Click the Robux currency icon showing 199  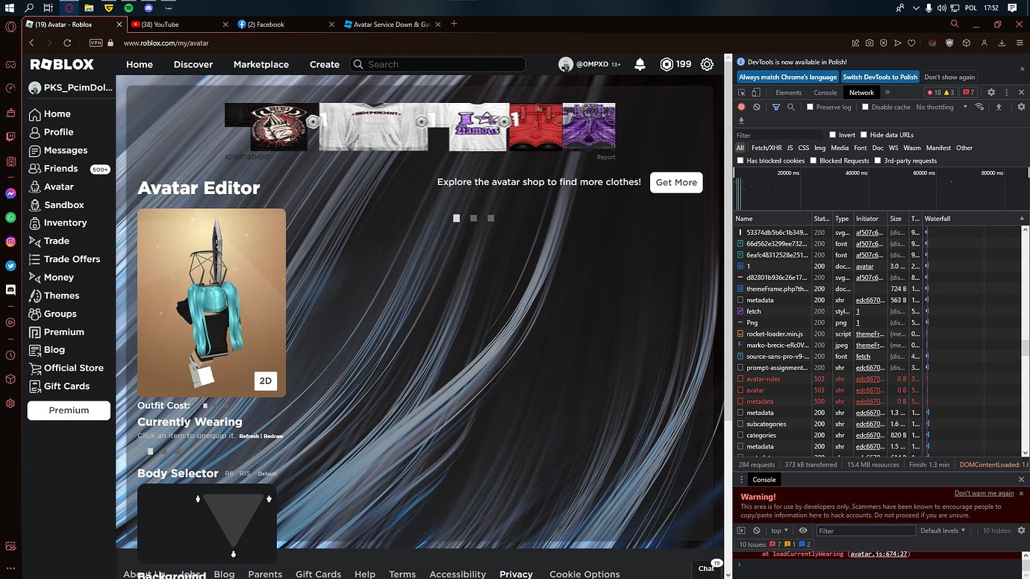(x=667, y=64)
